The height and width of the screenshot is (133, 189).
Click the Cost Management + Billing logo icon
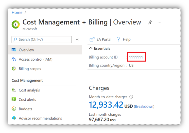(16, 24)
